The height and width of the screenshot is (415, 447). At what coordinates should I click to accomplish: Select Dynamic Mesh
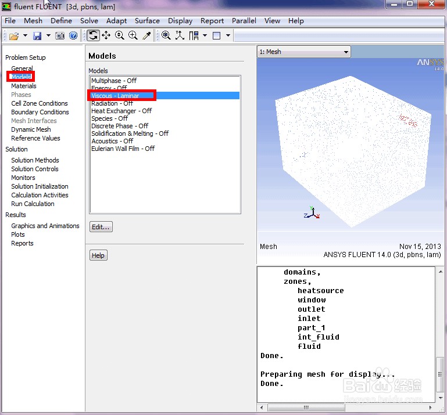coord(31,129)
